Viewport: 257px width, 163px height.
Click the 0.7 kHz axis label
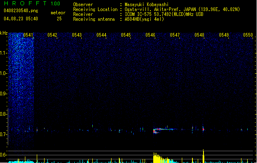tap(4, 134)
